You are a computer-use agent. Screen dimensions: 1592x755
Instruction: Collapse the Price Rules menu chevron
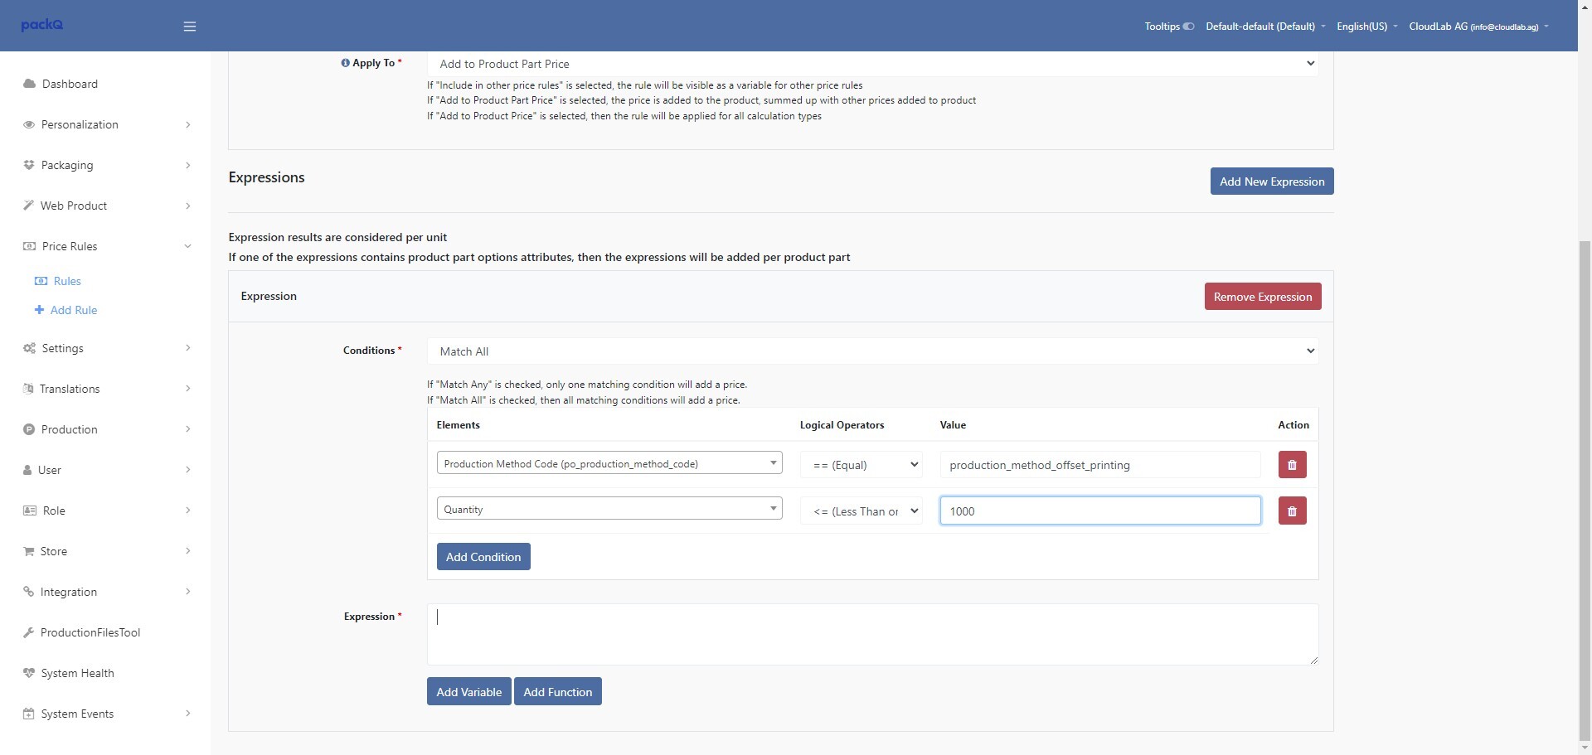click(187, 246)
